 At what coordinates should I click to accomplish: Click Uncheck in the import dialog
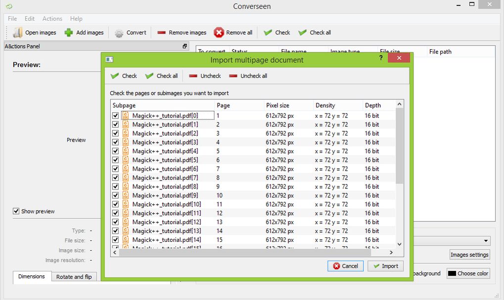(205, 76)
